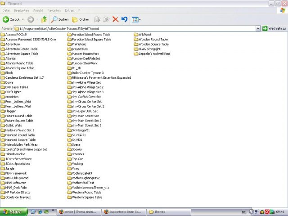
Task: Open the Bearbeiten menu
Action: 21,10
